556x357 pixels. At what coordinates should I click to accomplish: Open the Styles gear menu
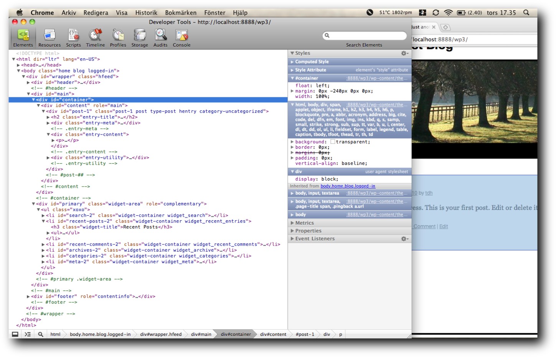pos(404,53)
